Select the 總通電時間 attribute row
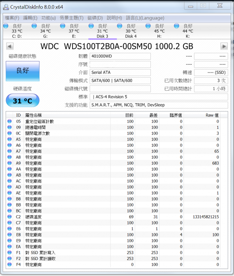Screen dimensions: 234x276 (113, 127)
